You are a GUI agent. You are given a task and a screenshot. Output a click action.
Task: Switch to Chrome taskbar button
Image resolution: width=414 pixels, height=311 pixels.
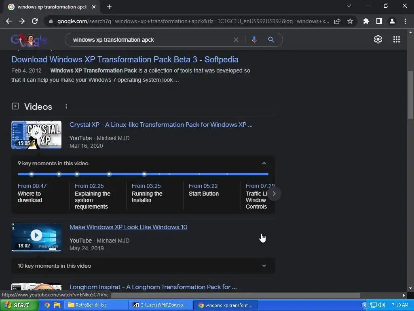click(226, 305)
